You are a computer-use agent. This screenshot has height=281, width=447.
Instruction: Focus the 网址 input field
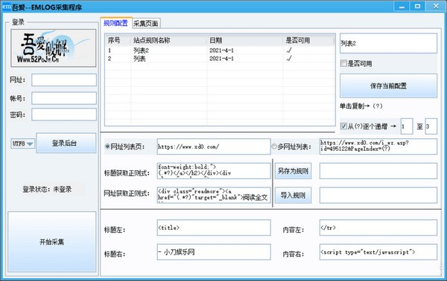[64, 80]
